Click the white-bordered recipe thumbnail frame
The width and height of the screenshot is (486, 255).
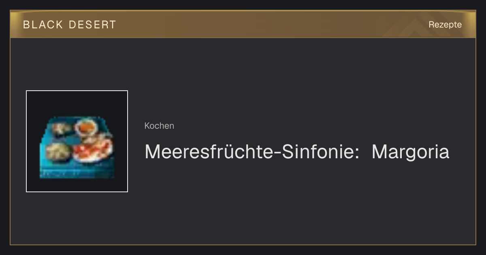pyautogui.click(x=77, y=141)
